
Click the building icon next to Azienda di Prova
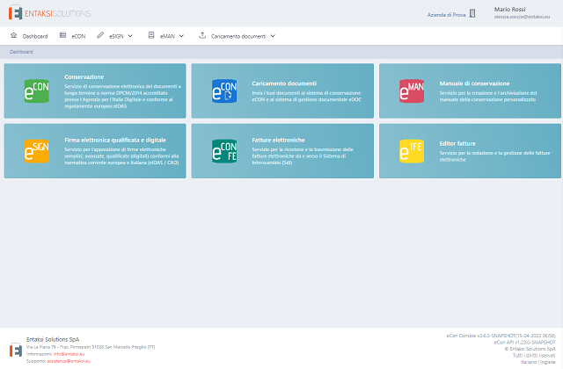coord(472,14)
